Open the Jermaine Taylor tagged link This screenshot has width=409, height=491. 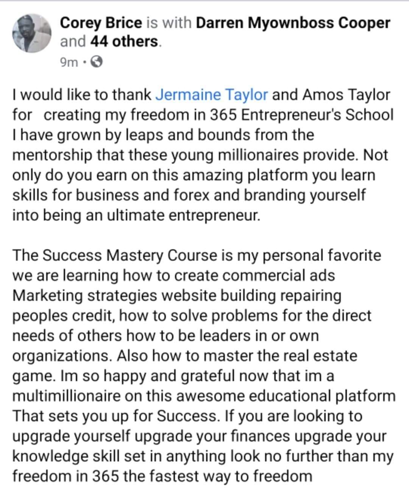(212, 94)
